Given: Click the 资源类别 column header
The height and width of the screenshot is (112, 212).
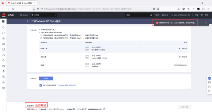Looking at the screenshot, I should 44,42.
